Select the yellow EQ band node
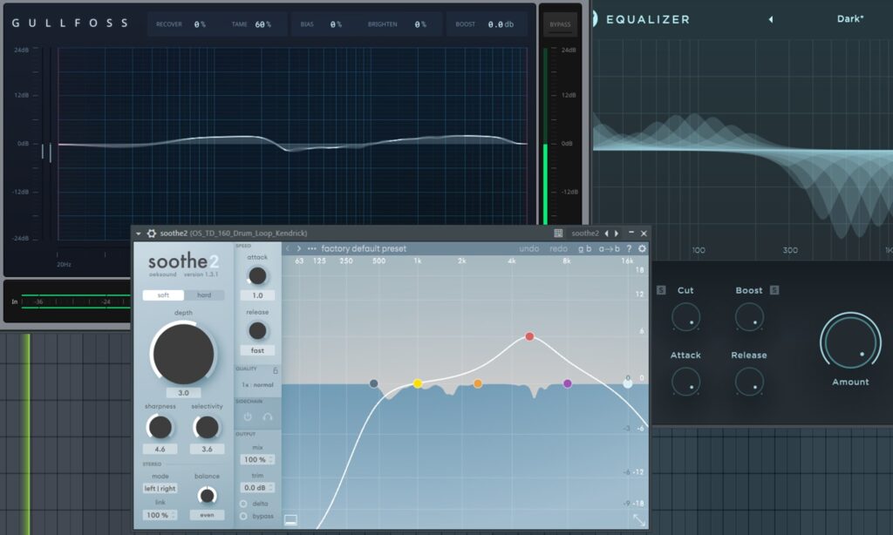Image resolution: width=893 pixels, height=535 pixels. (418, 383)
